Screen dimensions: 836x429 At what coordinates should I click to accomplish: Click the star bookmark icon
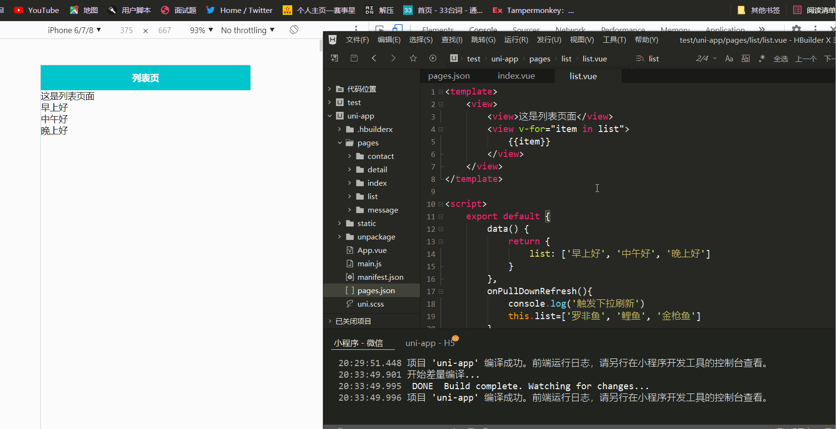[x=413, y=58]
